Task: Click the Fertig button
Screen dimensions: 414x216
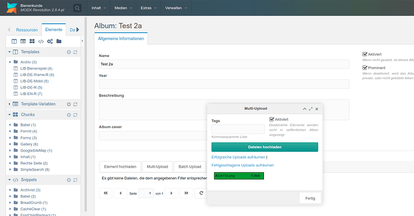Action: click(x=310, y=198)
